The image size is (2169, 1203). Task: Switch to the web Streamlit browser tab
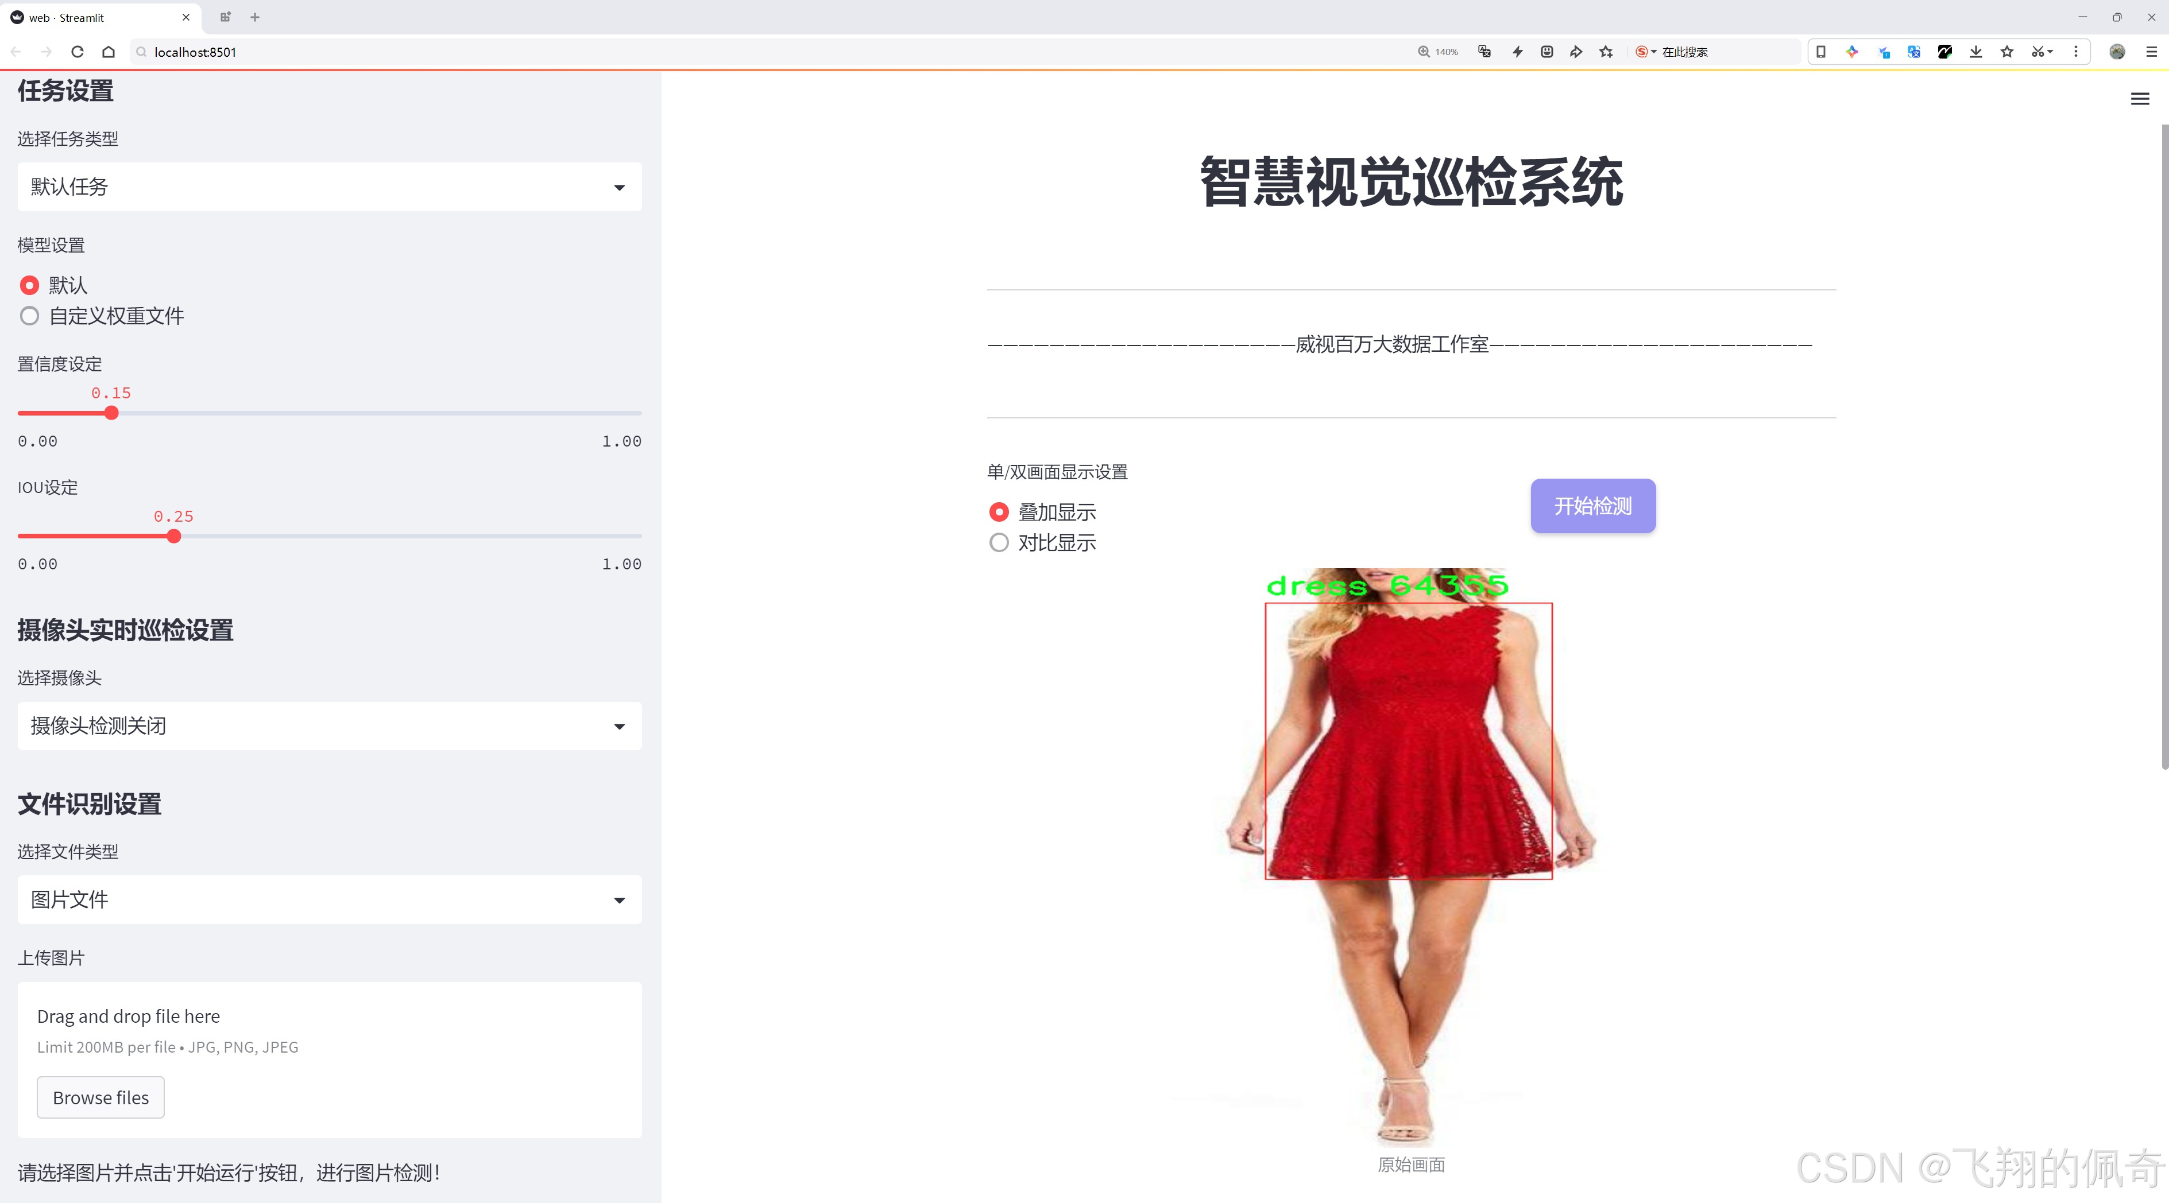coord(92,17)
